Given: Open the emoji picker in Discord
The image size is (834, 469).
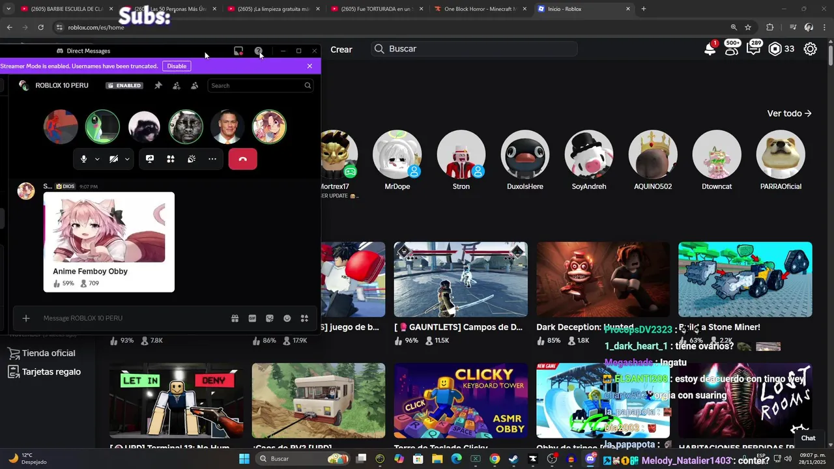Looking at the screenshot, I should pyautogui.click(x=287, y=319).
